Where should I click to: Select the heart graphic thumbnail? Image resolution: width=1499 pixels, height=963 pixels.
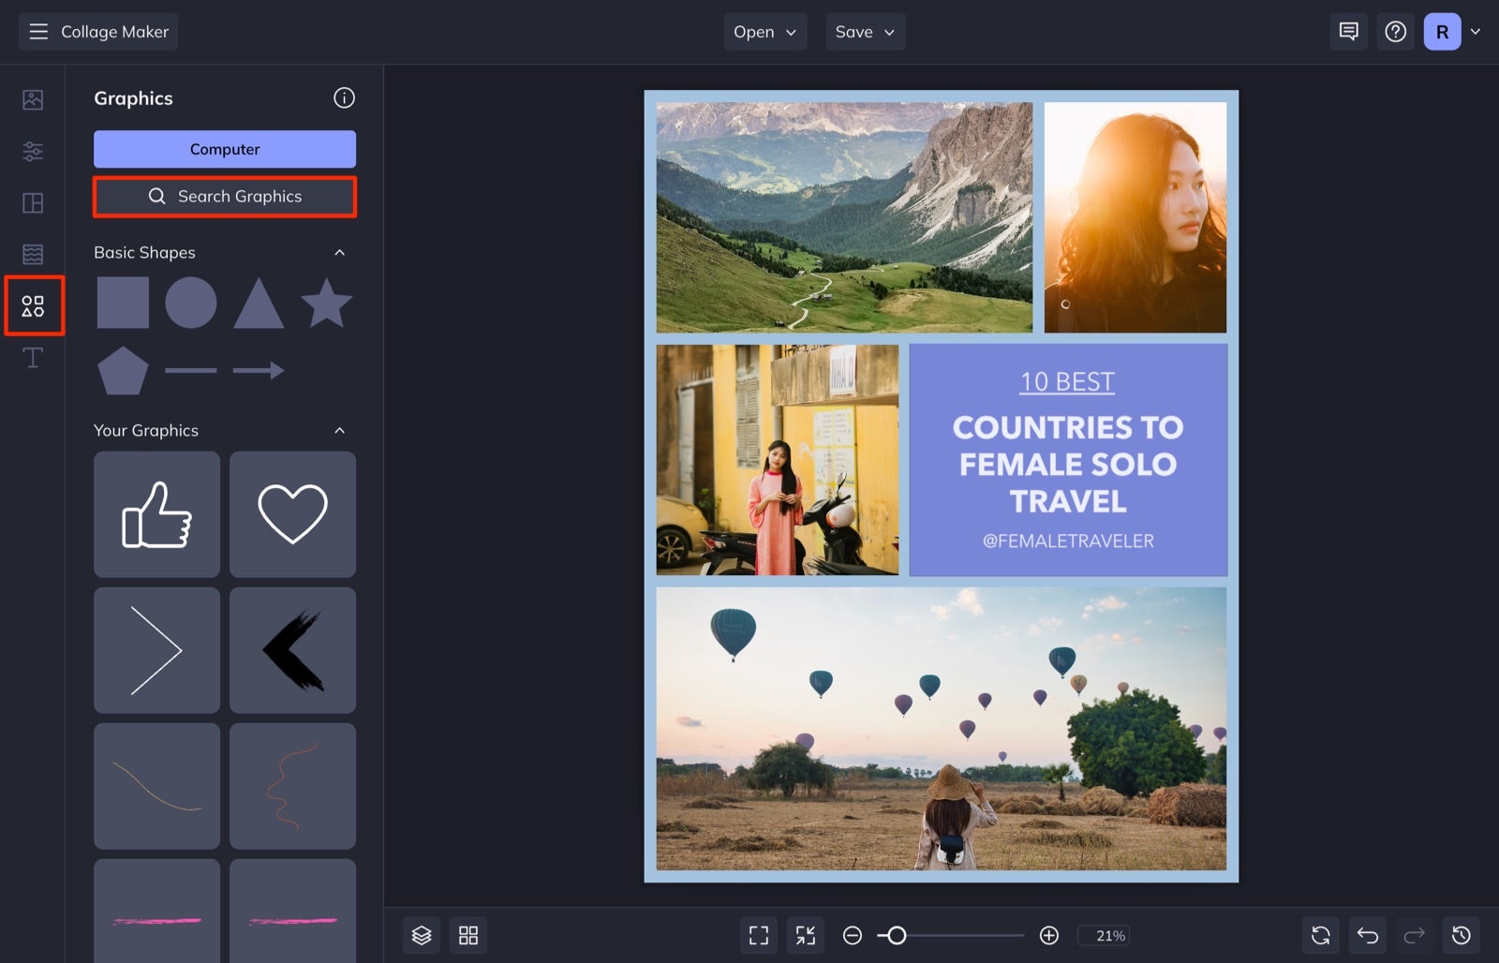tap(292, 513)
